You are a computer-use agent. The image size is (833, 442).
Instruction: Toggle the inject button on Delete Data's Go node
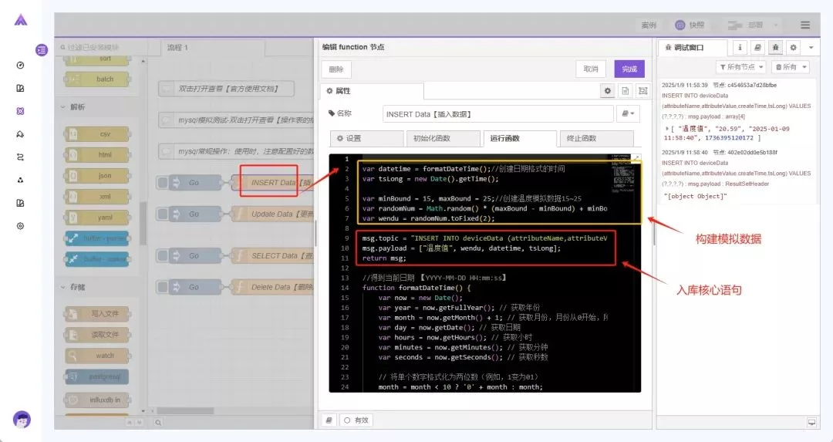tap(163, 288)
